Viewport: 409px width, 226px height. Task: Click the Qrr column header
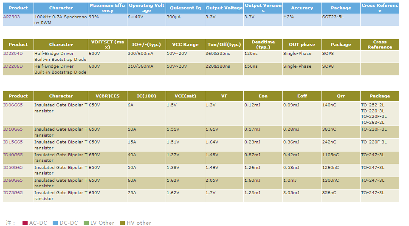(341, 96)
